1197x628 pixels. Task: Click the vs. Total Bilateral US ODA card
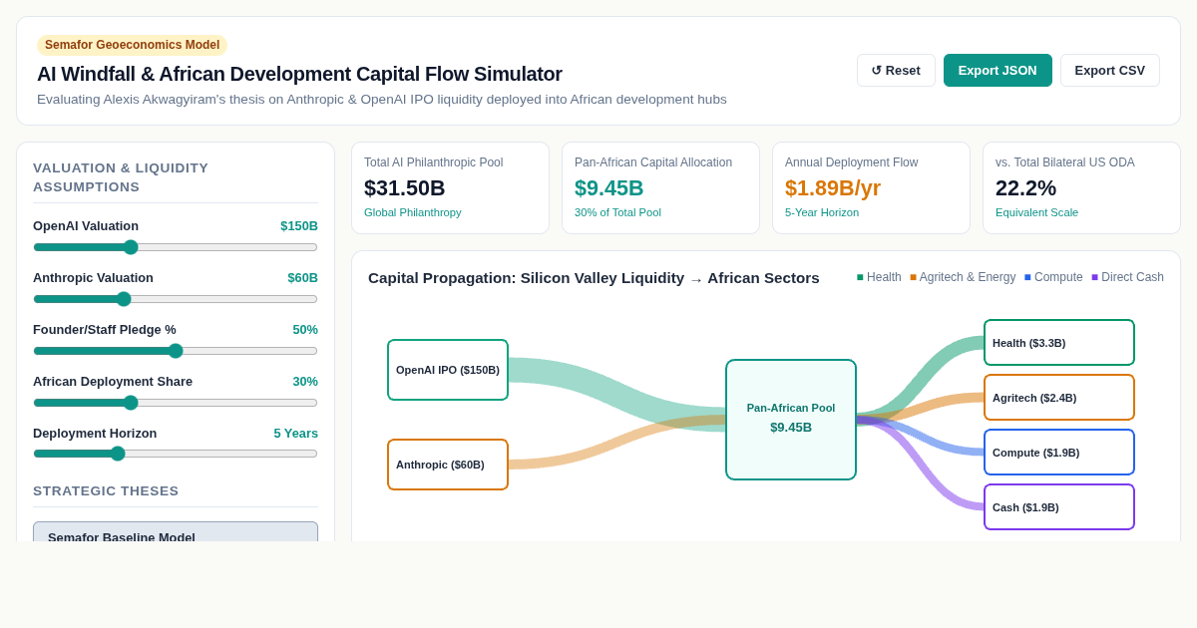(x=1081, y=188)
